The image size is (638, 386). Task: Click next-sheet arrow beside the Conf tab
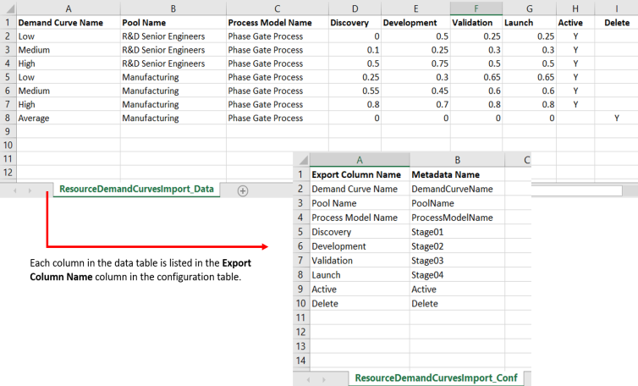coord(324,379)
